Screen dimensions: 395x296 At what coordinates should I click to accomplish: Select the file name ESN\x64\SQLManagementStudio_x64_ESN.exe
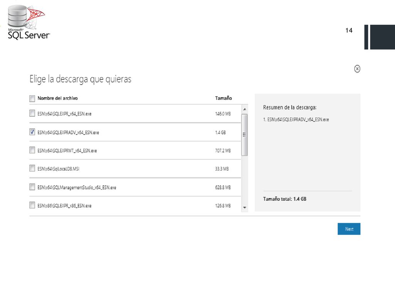[77, 187]
